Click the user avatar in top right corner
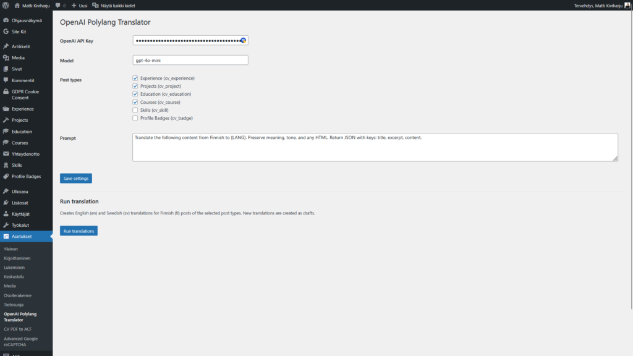The image size is (633, 356). click(627, 5)
